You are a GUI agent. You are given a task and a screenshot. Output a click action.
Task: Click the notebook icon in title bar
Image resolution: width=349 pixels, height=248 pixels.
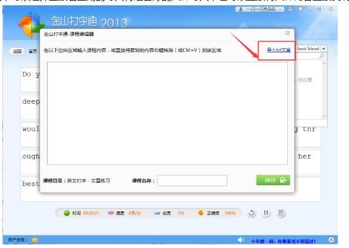pos(291,9)
